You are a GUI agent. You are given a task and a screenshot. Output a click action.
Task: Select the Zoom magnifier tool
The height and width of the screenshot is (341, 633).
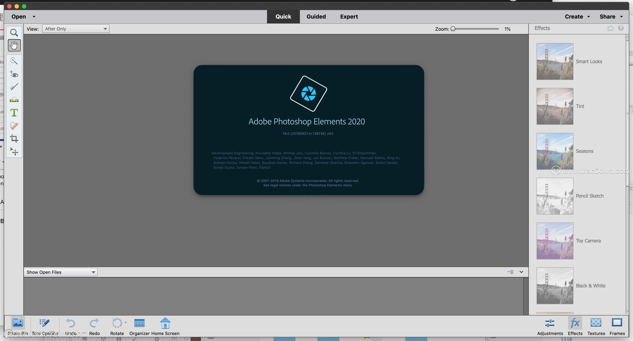14,32
